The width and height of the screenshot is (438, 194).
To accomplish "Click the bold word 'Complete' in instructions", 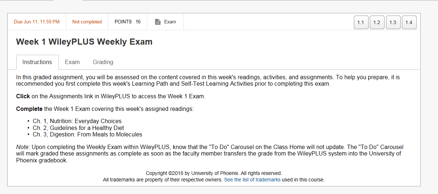I will [x=29, y=109].
